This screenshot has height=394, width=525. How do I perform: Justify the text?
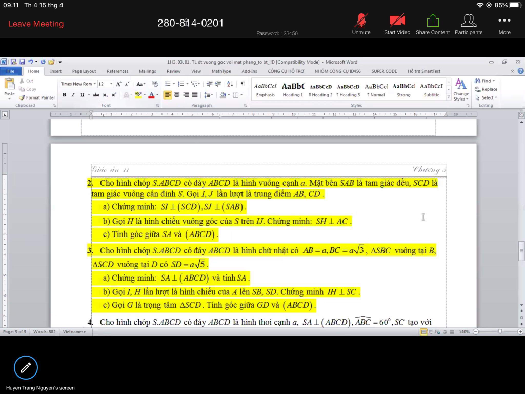195,95
